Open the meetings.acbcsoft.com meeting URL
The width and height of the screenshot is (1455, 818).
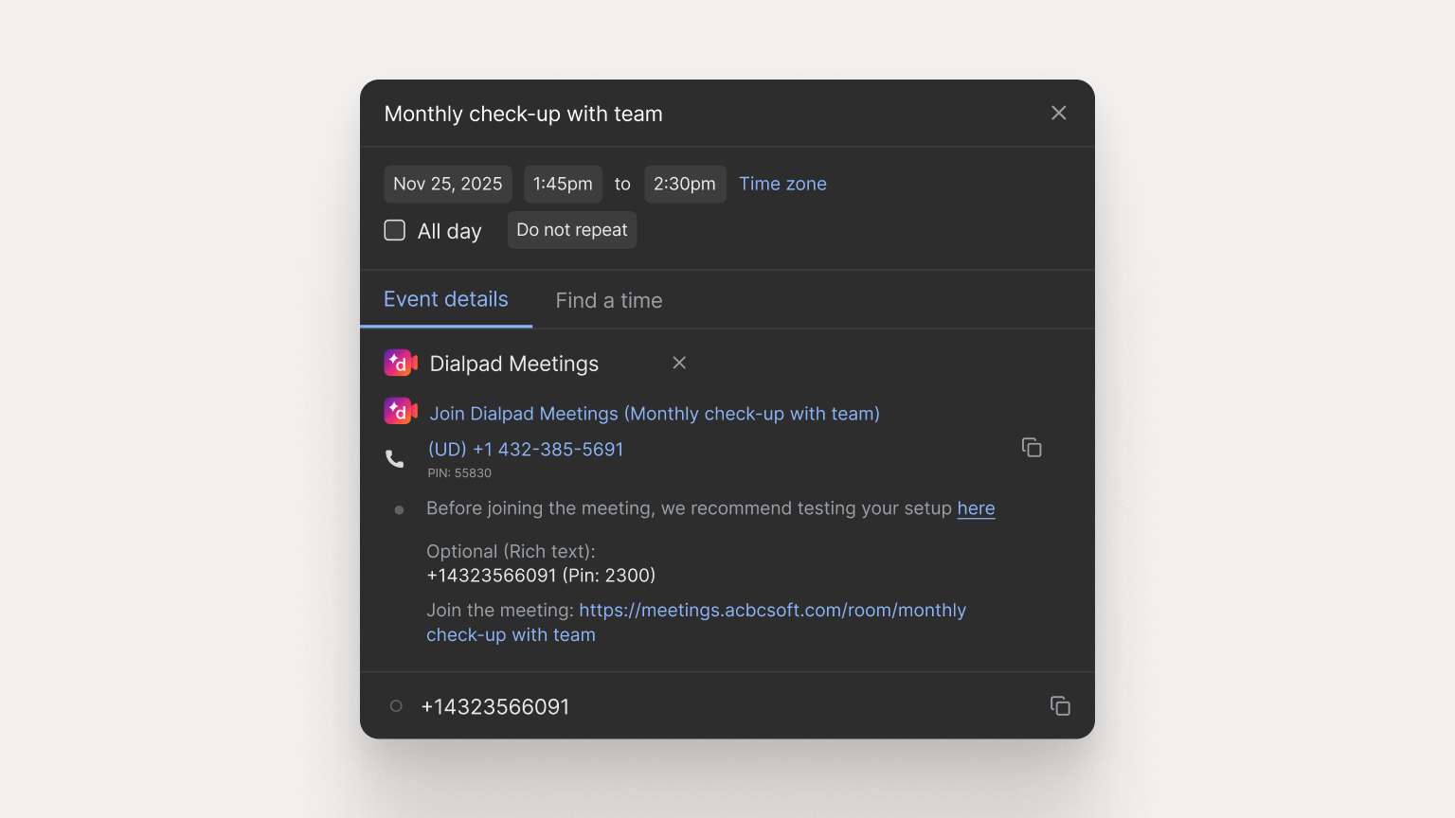pos(772,610)
